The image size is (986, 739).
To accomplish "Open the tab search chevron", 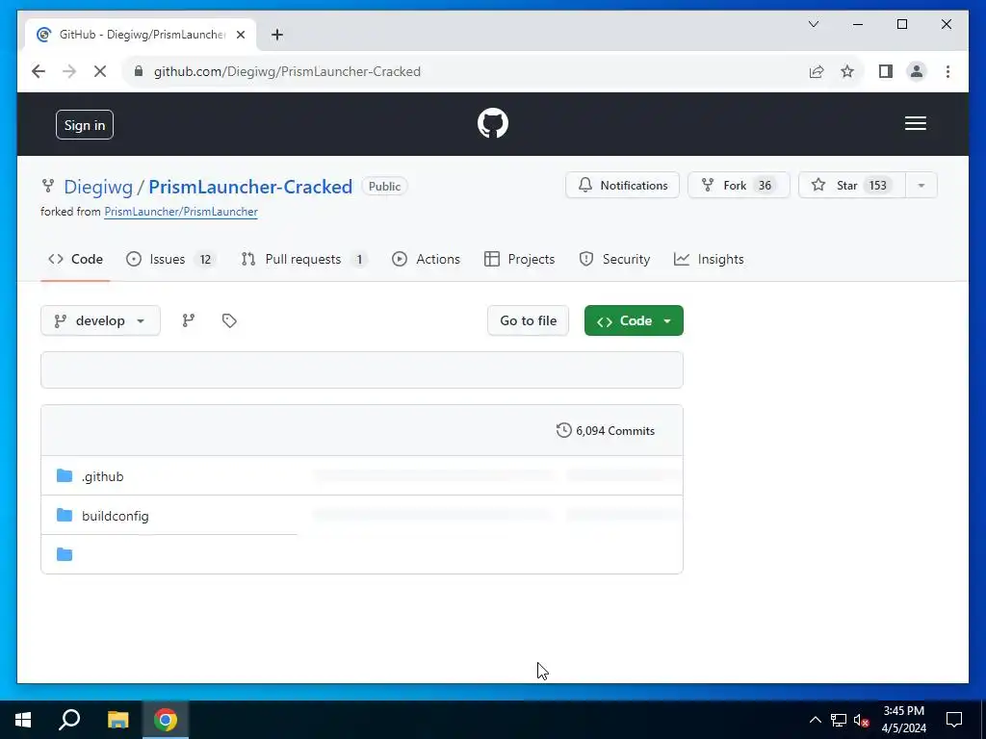I will [x=813, y=24].
